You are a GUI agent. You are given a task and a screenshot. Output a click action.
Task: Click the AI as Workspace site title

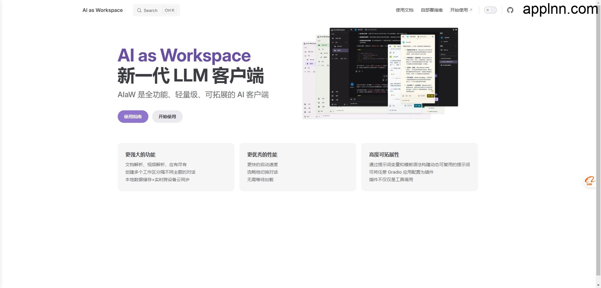tap(103, 10)
